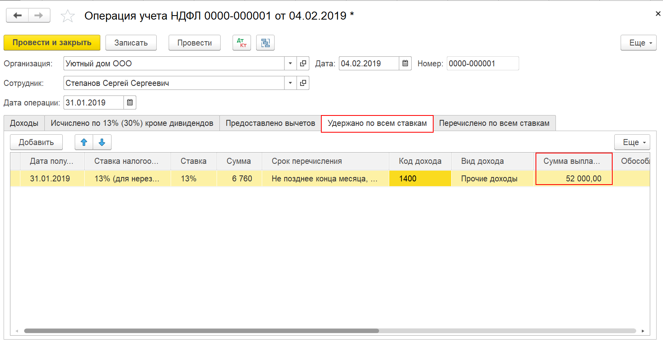Image resolution: width=663 pixels, height=344 pixels.
Task: Go back with the left arrow
Action: point(17,16)
